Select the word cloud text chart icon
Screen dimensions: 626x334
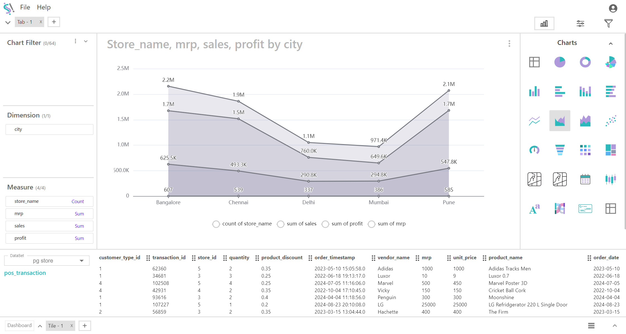pyautogui.click(x=534, y=208)
